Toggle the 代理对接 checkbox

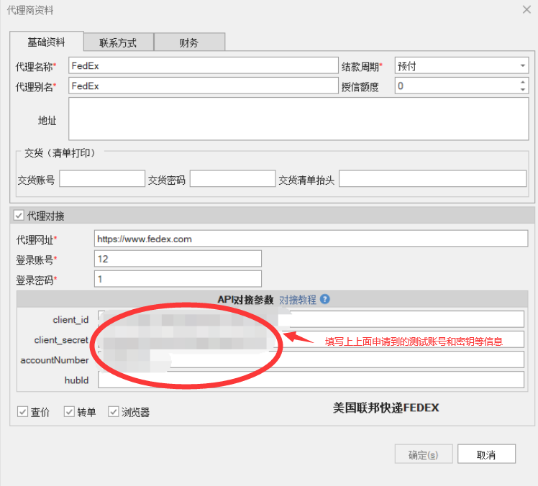pos(18,215)
